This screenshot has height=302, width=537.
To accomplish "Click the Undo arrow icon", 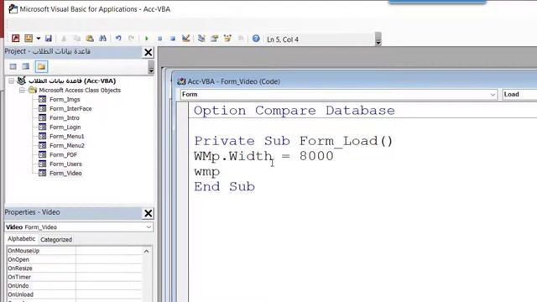I will (x=118, y=39).
